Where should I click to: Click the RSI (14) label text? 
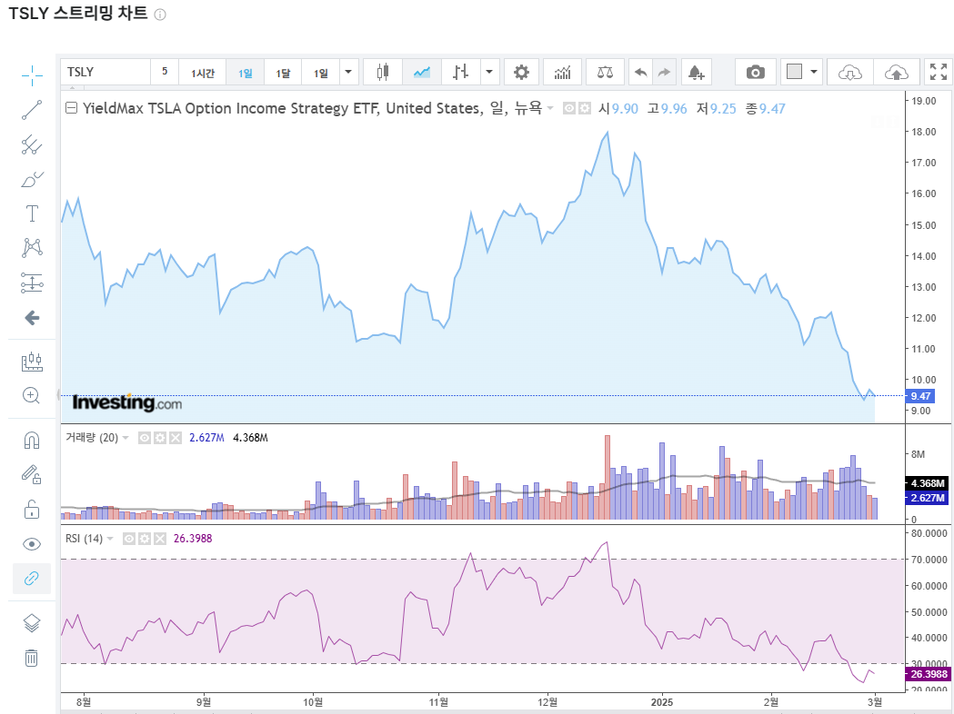click(84, 539)
